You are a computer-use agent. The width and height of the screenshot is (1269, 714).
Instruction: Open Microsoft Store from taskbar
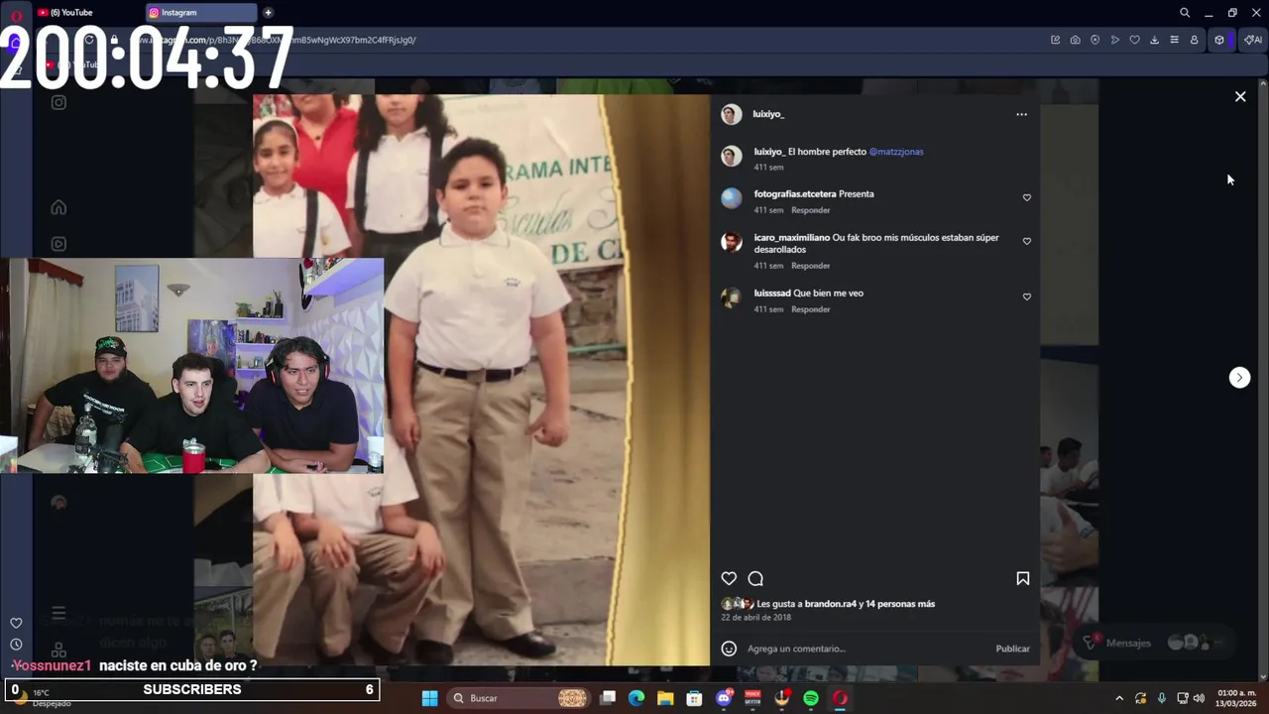694,698
